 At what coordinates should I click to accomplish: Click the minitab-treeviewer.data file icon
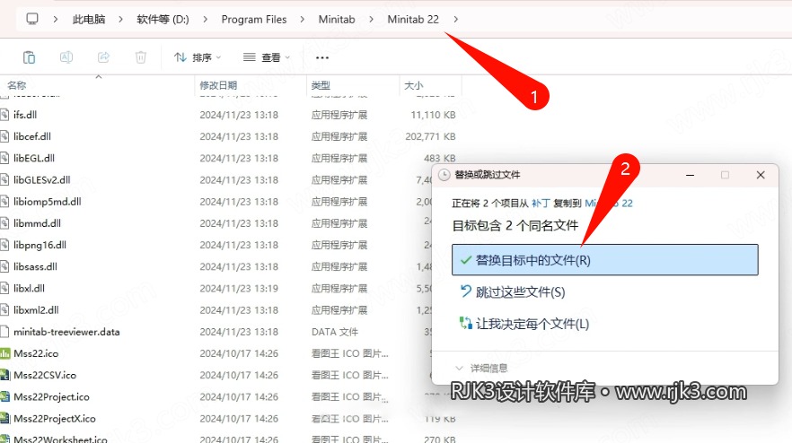pos(4,332)
